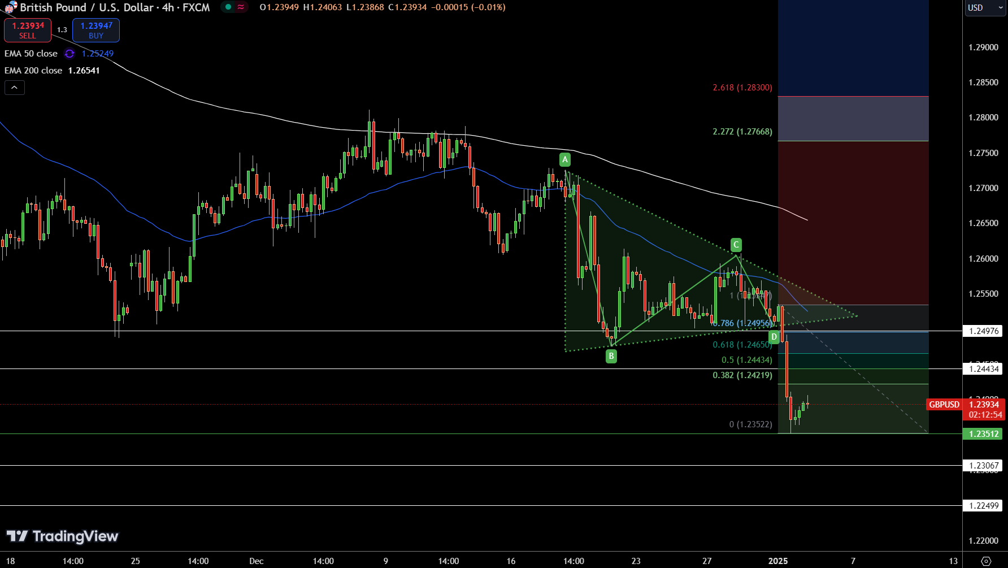Viewport: 1008px width, 568px height.
Task: Click the green 1.23512 price tag
Action: click(x=984, y=434)
